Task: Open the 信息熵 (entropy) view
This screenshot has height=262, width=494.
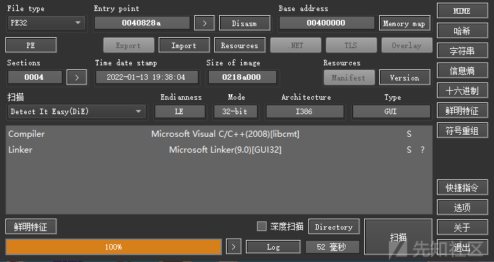Action: click(462, 71)
